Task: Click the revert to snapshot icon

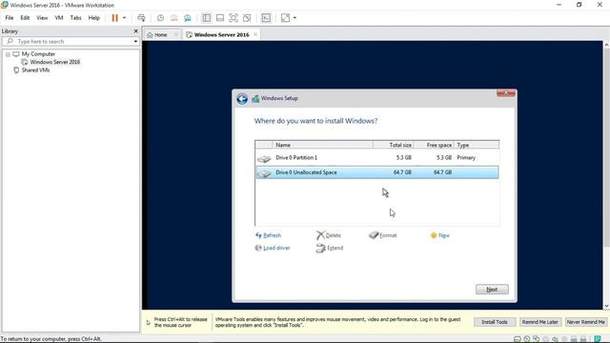Action: 173,18
